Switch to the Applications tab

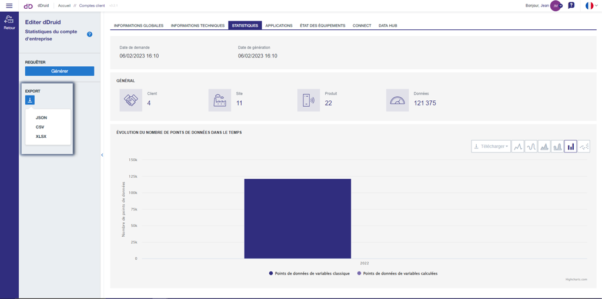pos(279,26)
